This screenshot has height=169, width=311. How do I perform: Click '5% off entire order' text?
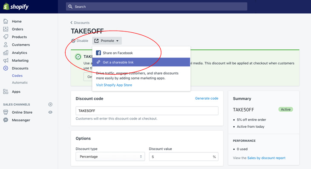tap(251, 120)
